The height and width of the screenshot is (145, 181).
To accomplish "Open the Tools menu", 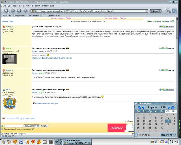I will [x=36, y=6].
